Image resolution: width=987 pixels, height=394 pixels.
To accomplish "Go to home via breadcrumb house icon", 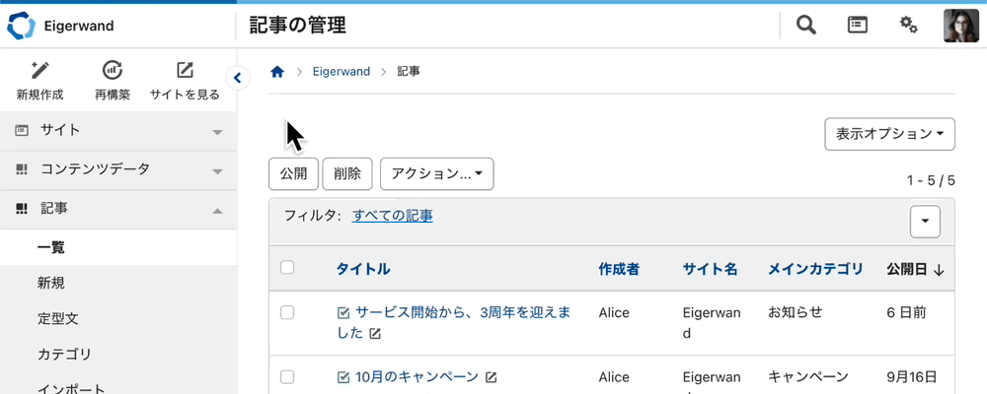I will coord(277,72).
